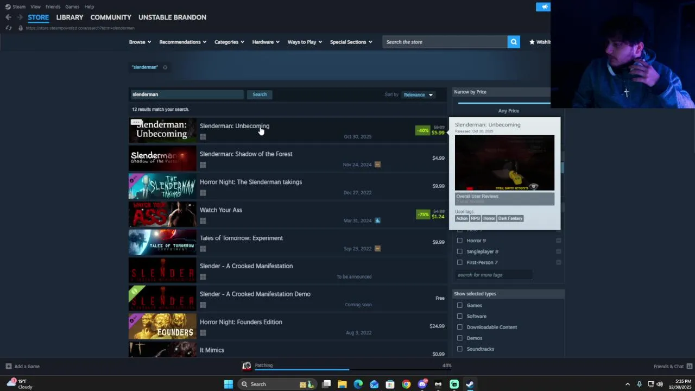Launch Microsoft Edge from taskbar
The image size is (695, 391).
coord(358,384)
